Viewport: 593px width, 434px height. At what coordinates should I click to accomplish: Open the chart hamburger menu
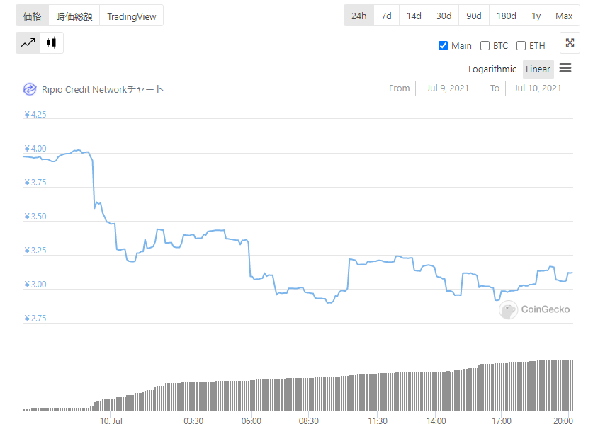click(565, 68)
